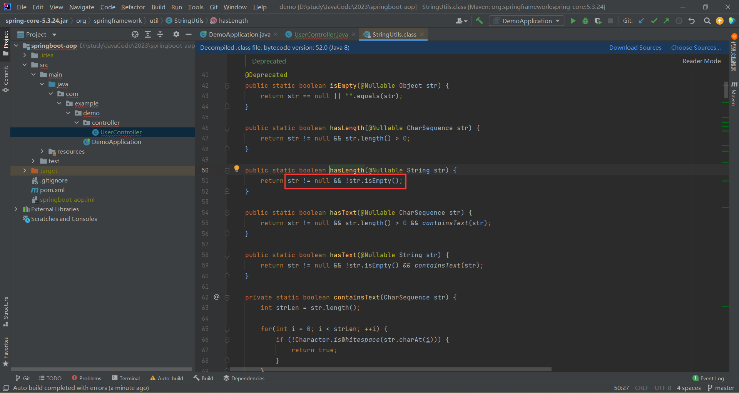
Task: Switch to DemoApplication.java tab
Action: click(239, 34)
